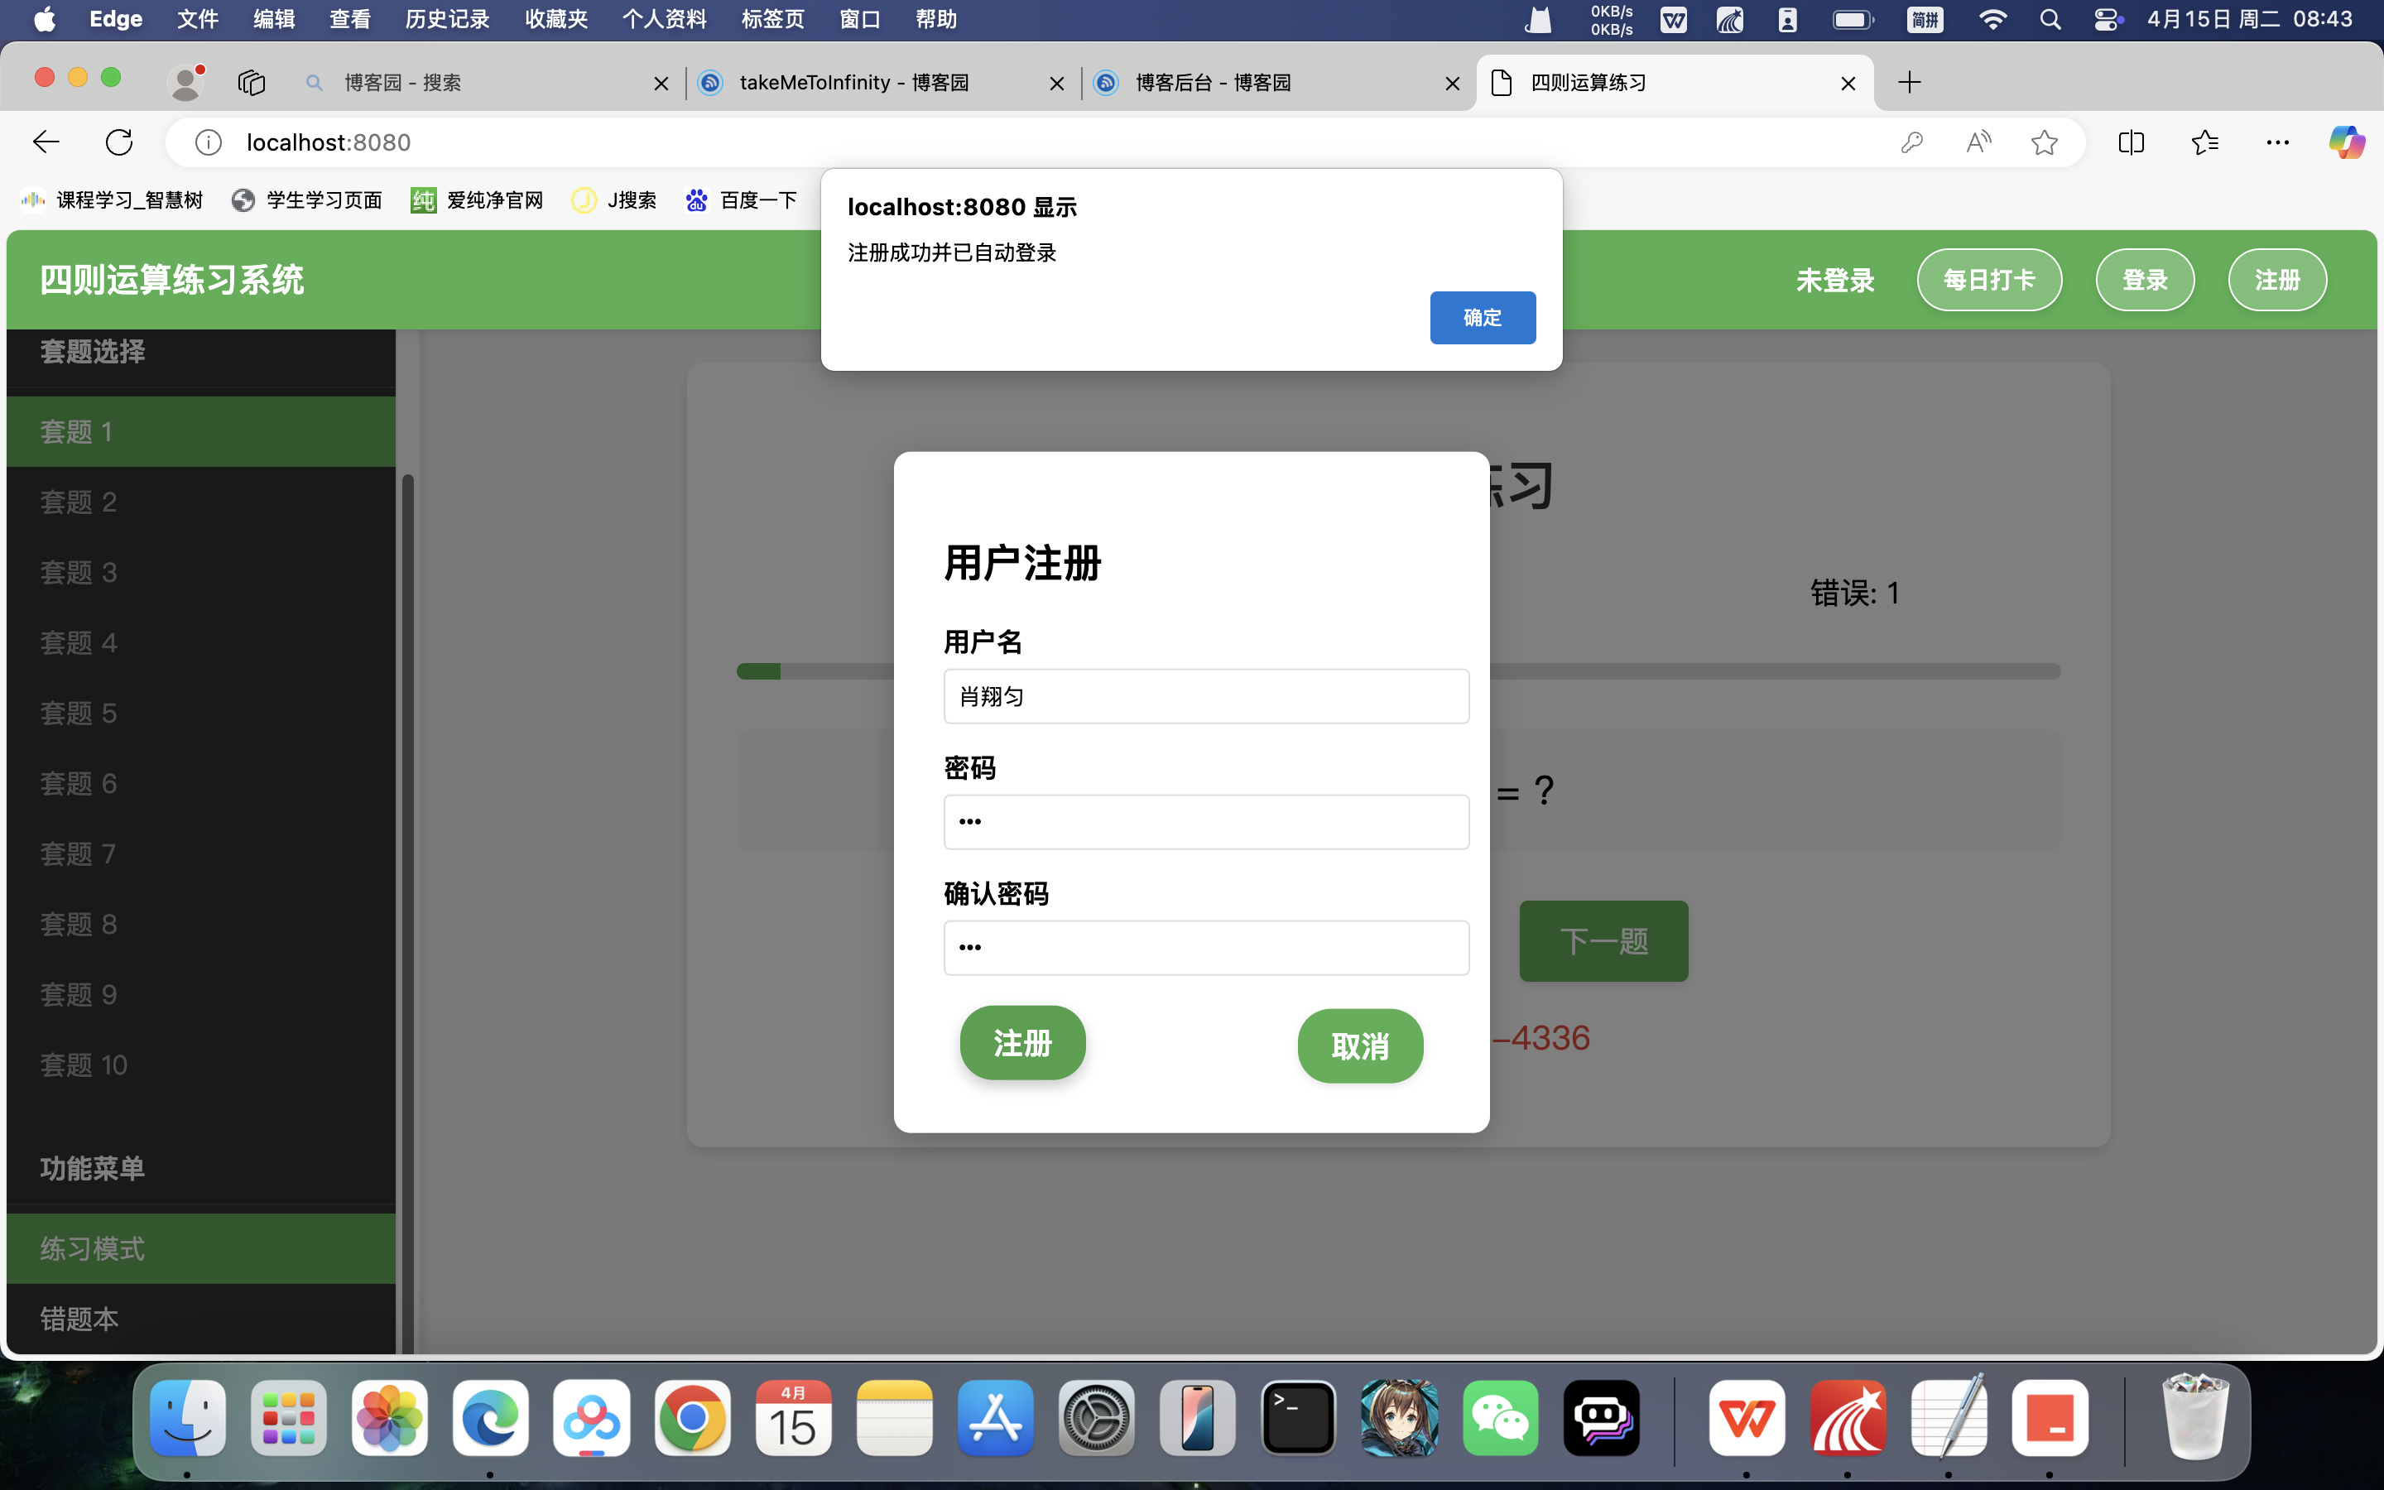Open split screen view icon
This screenshot has width=2384, height=1490.
coord(2131,142)
